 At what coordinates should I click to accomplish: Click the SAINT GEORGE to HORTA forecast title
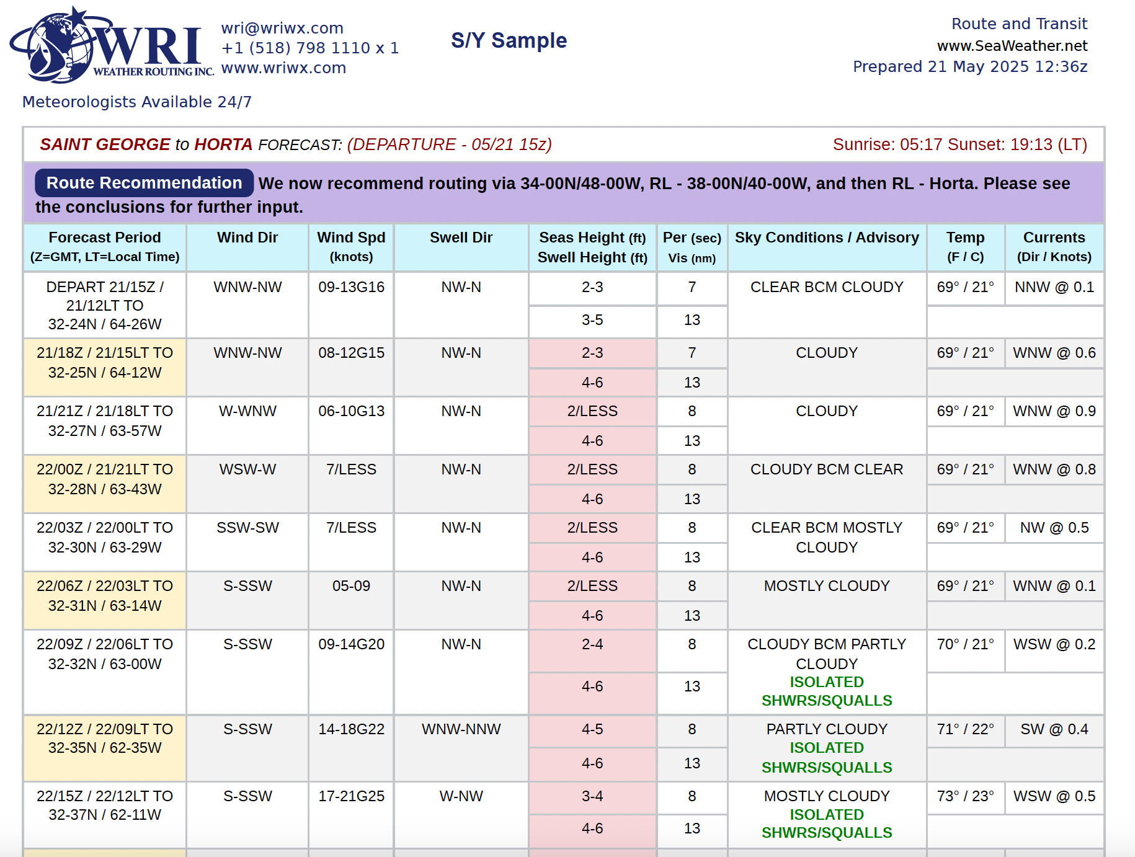tap(296, 144)
